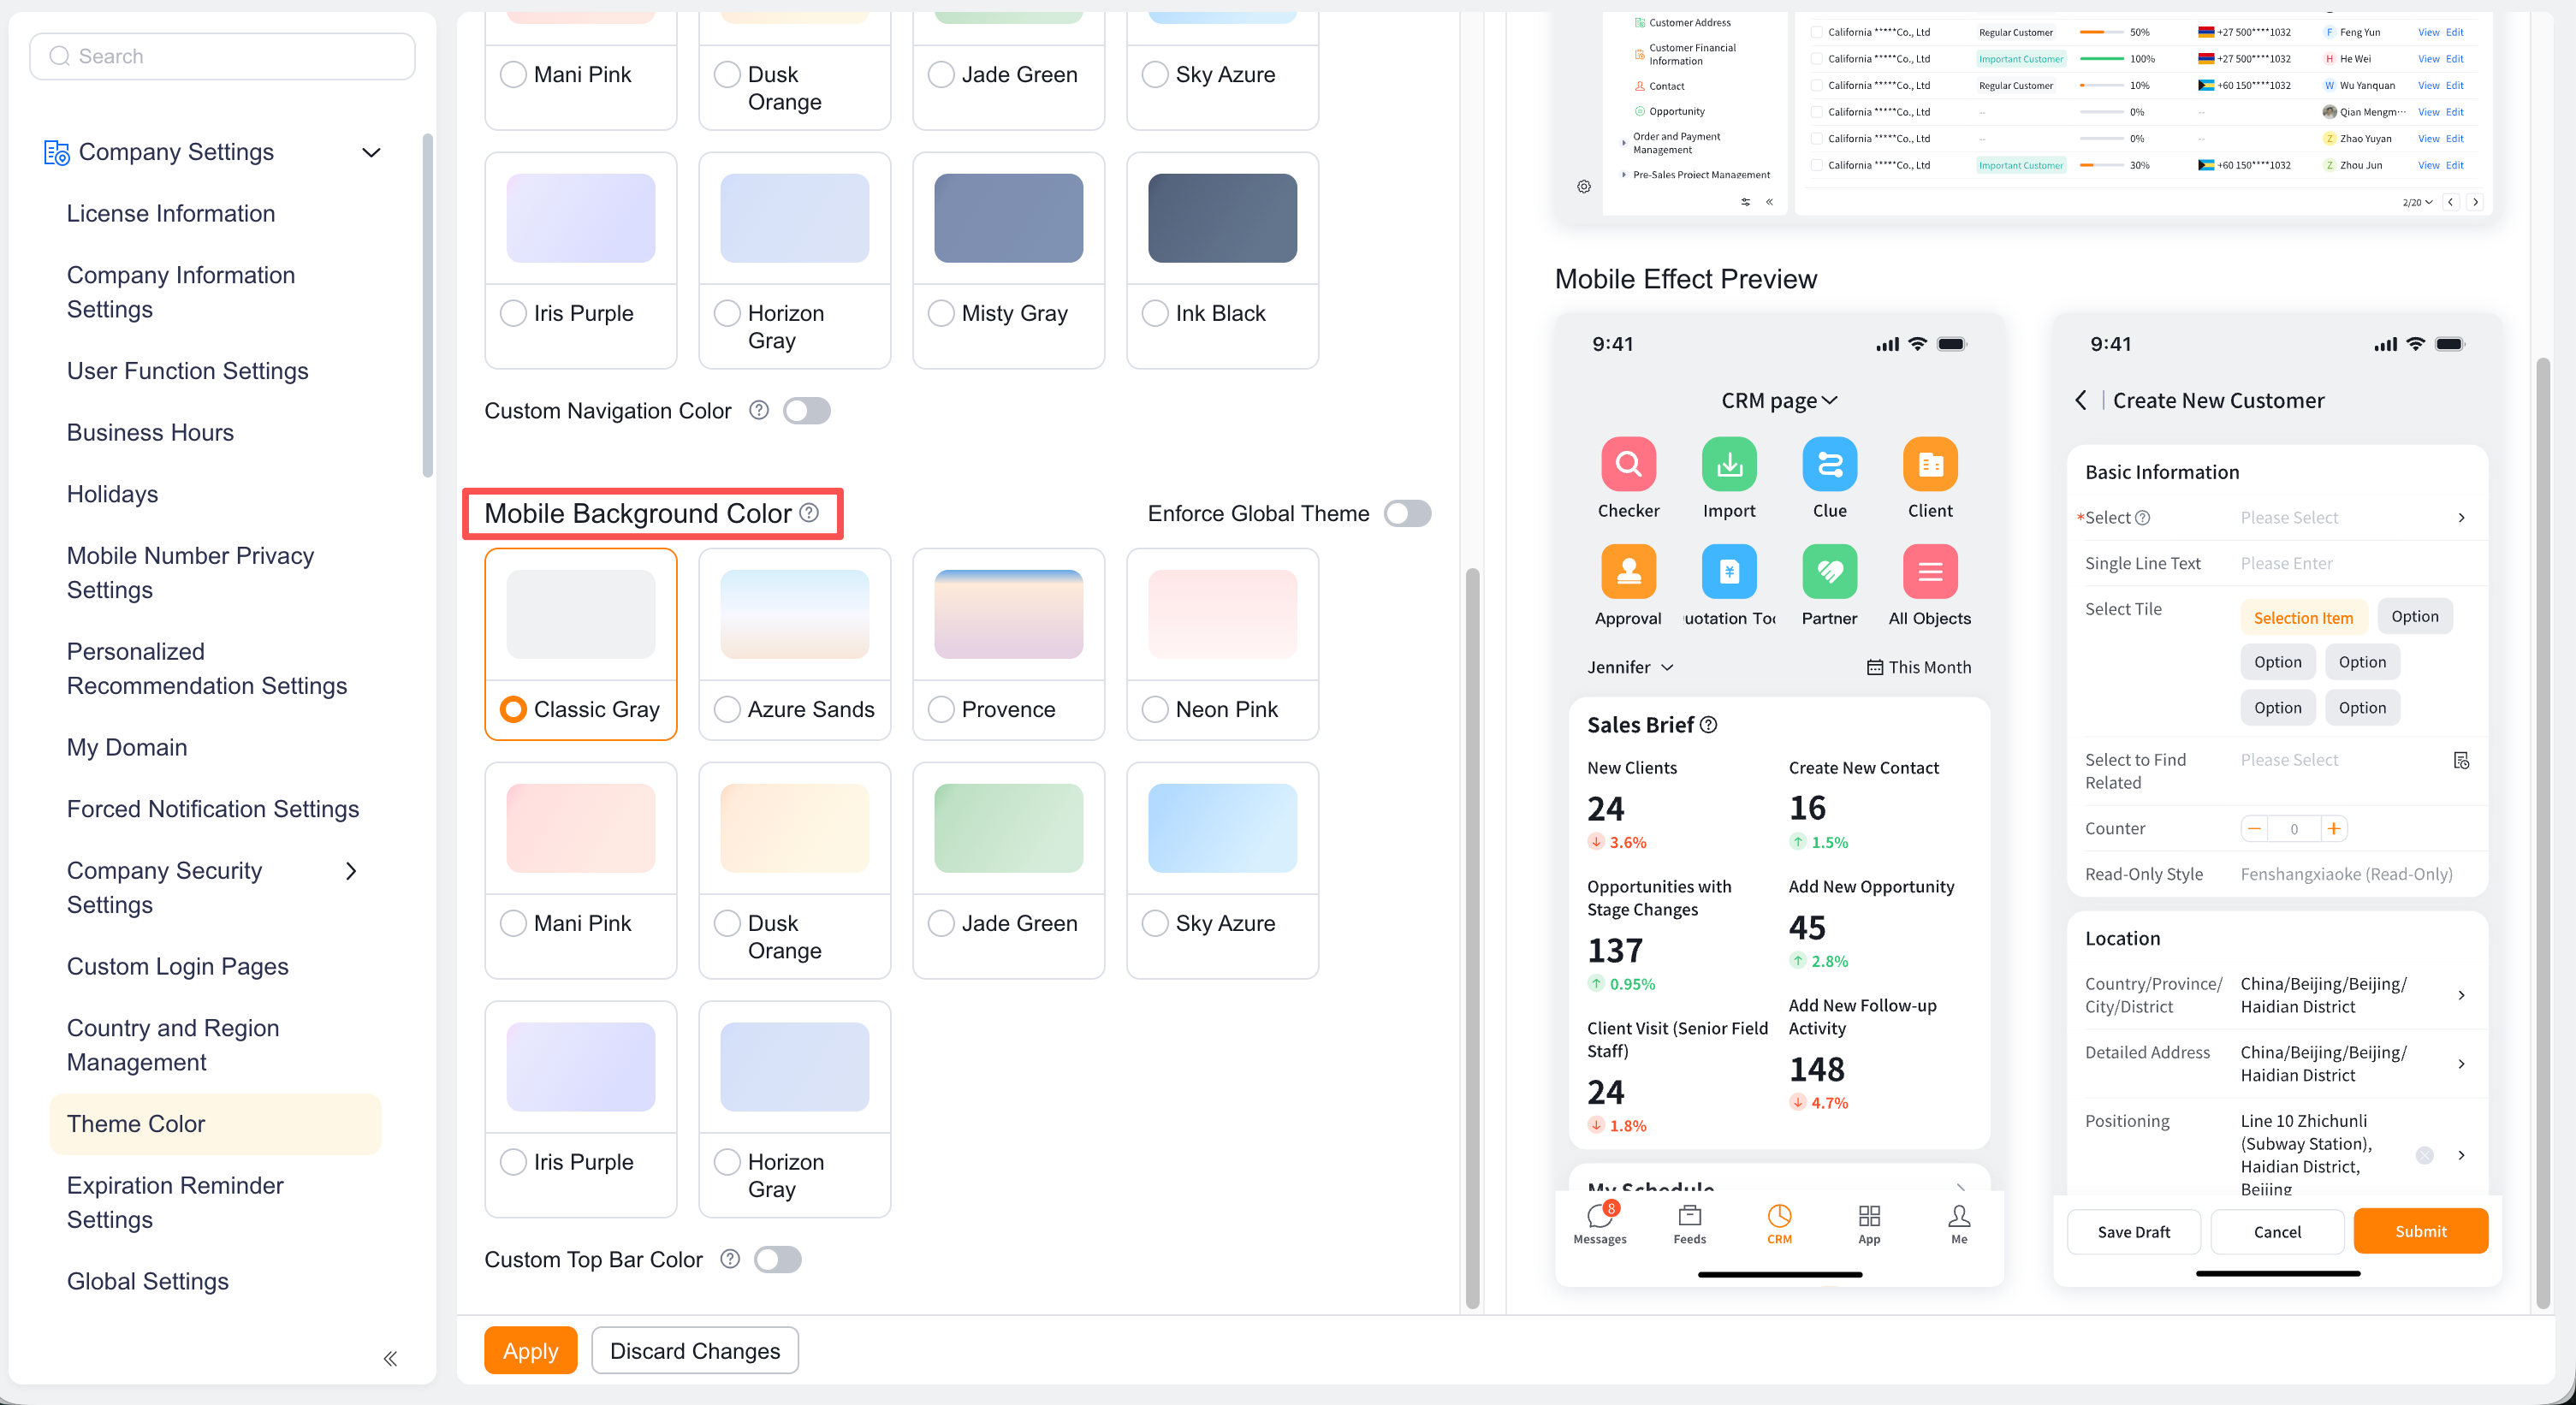Toggle the Custom Navigation Color switch
Image resolution: width=2576 pixels, height=1405 pixels.
[807, 410]
